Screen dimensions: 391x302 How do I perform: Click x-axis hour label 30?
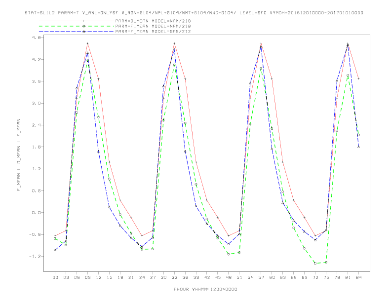coord(163,277)
